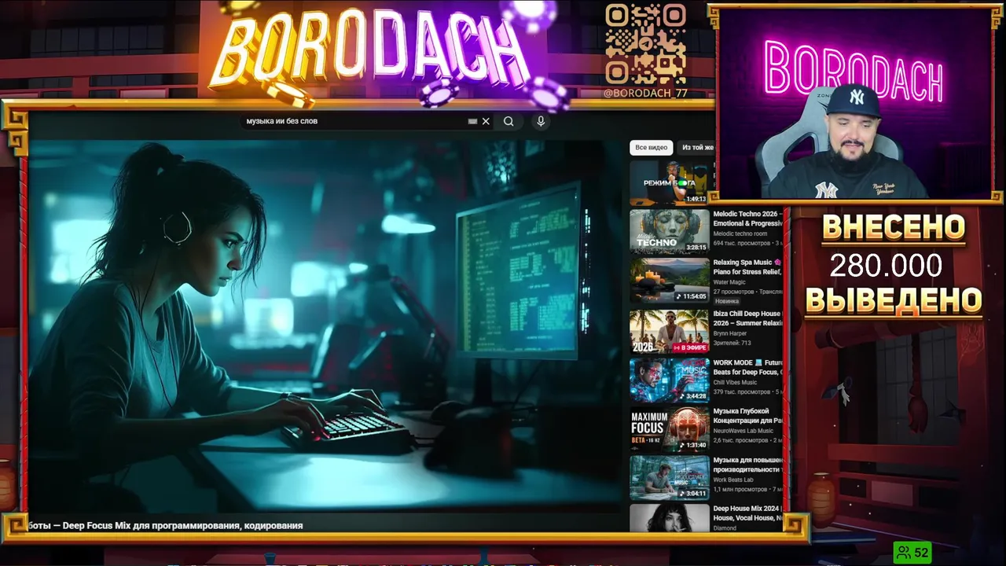Open the Relaxing Spa Music thumbnail
Viewport: 1006px width, 566px height.
coord(669,280)
